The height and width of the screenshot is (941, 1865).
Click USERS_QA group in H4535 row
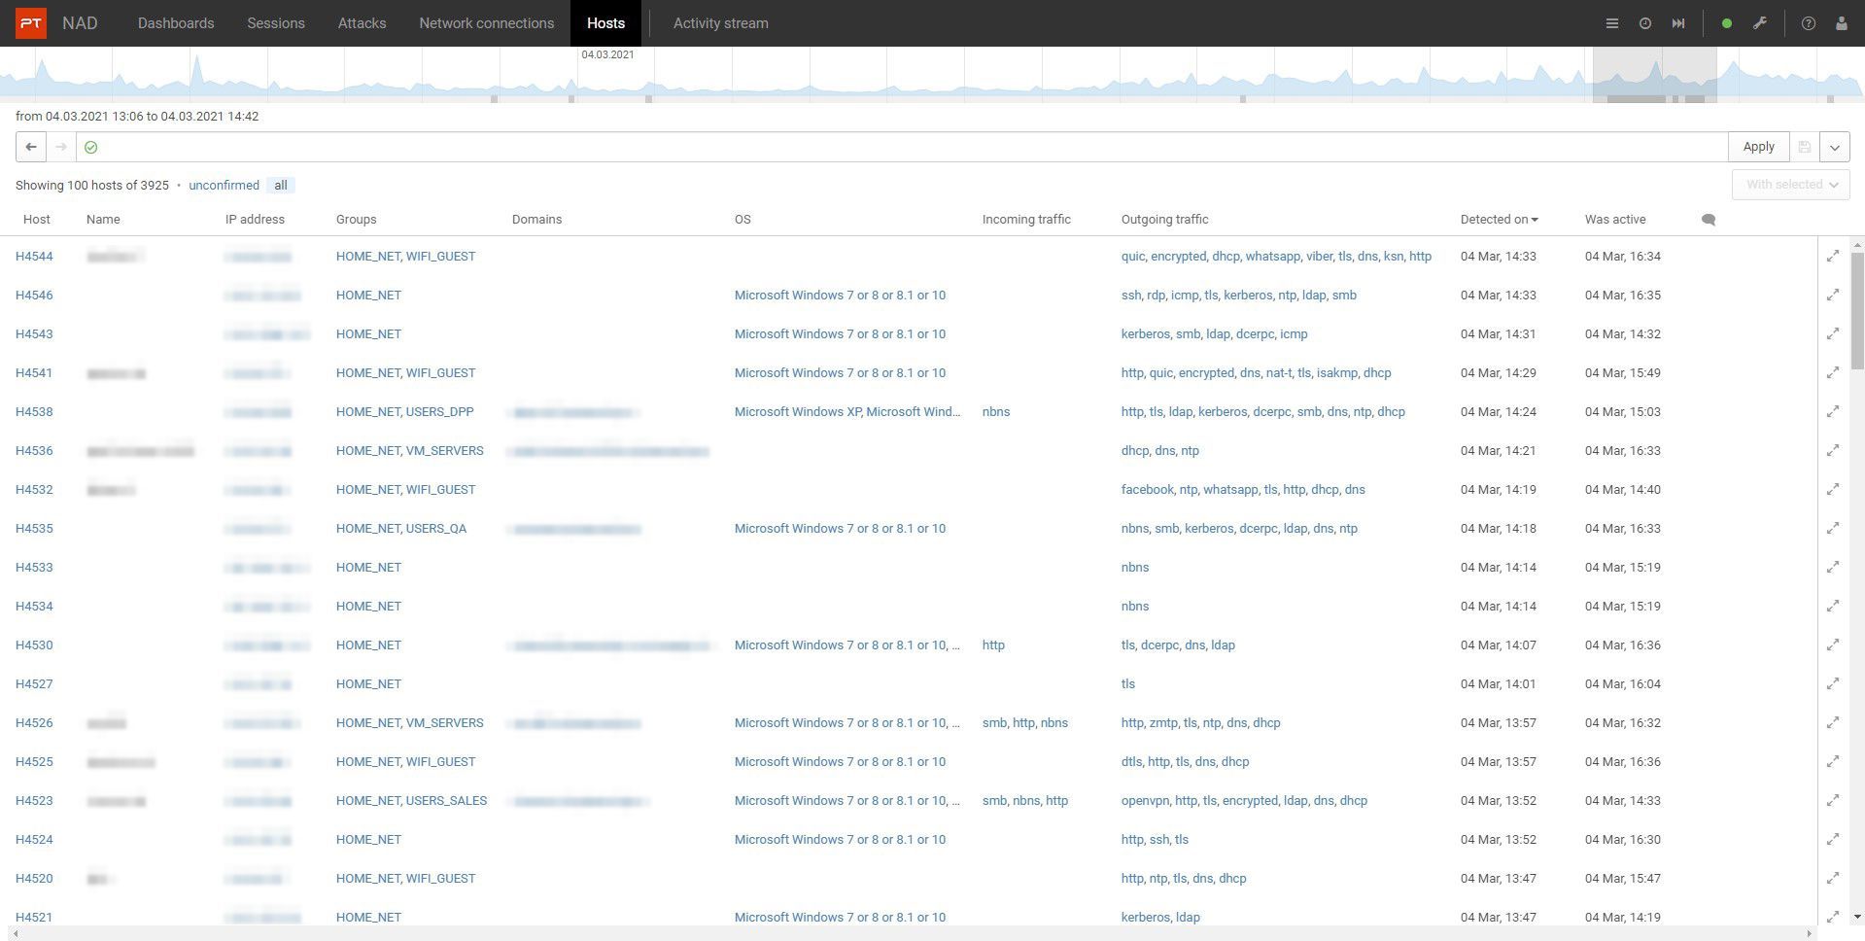pyautogui.click(x=435, y=529)
